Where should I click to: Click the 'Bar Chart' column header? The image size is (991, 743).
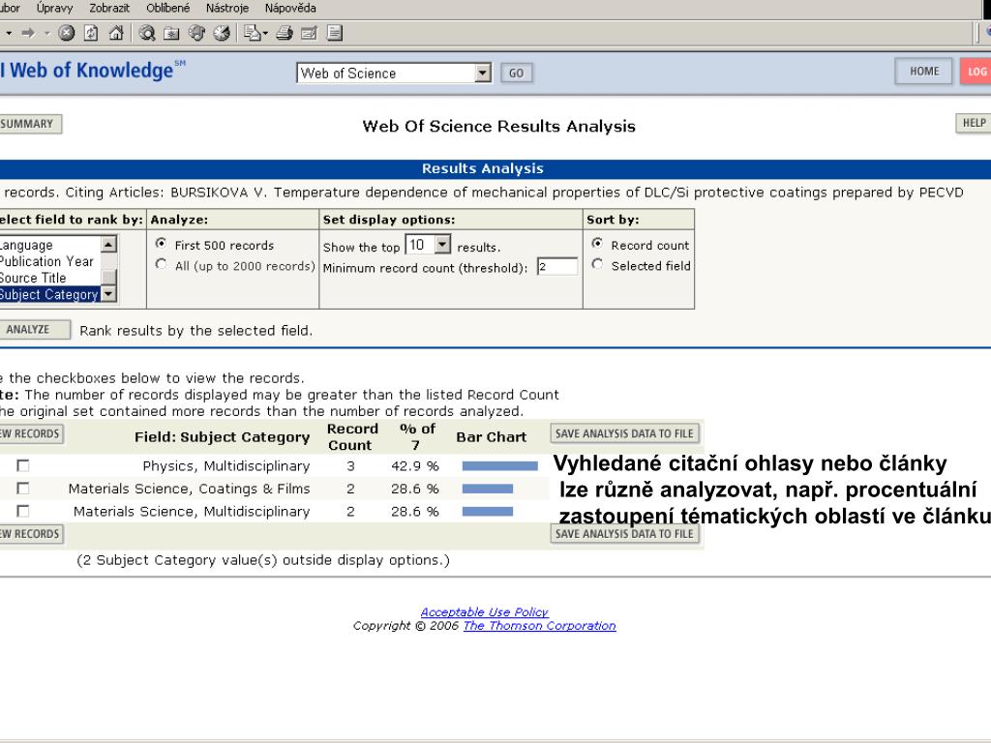pyautogui.click(x=491, y=437)
